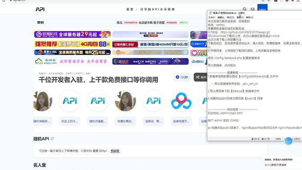Select the API icon above 选带词、歌...
The width and height of the screenshot is (302, 170).
pos(153,101)
